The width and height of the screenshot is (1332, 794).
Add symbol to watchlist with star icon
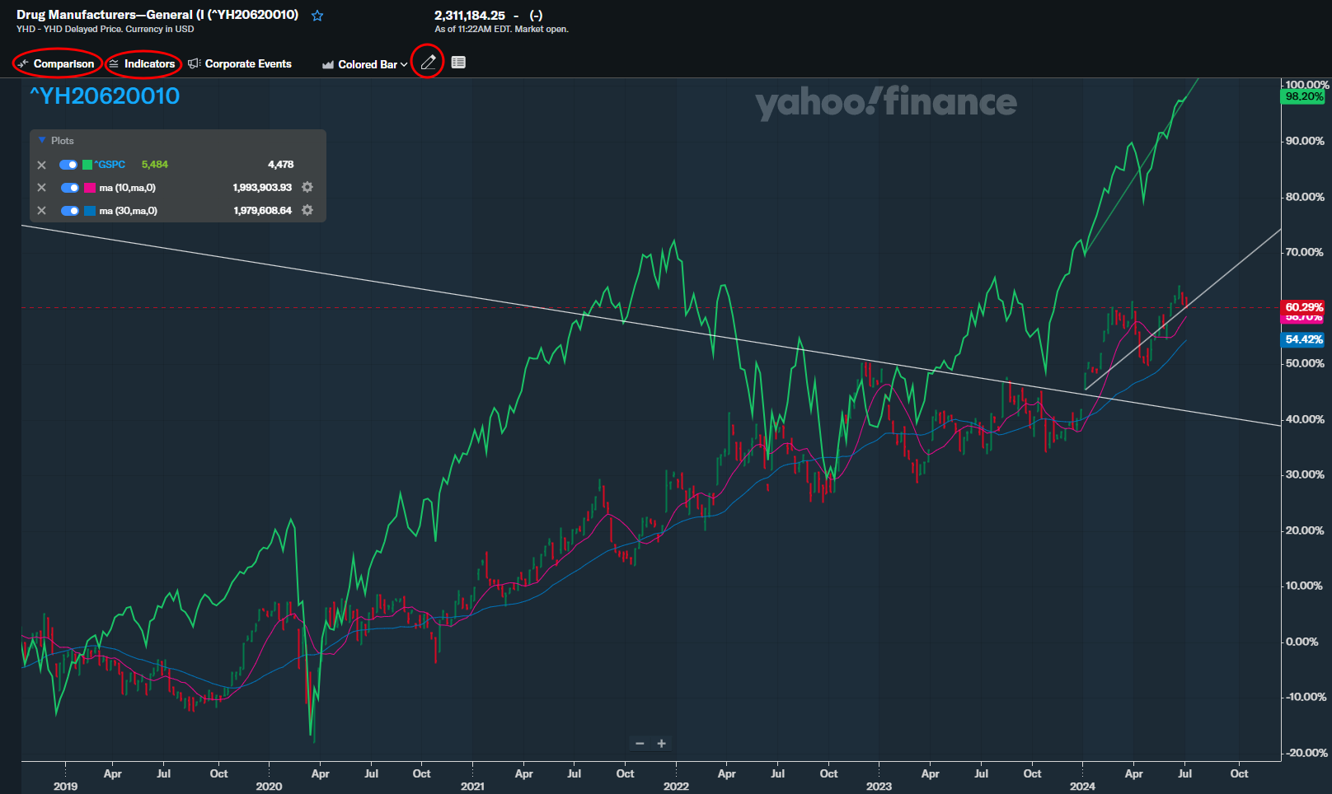tap(317, 16)
